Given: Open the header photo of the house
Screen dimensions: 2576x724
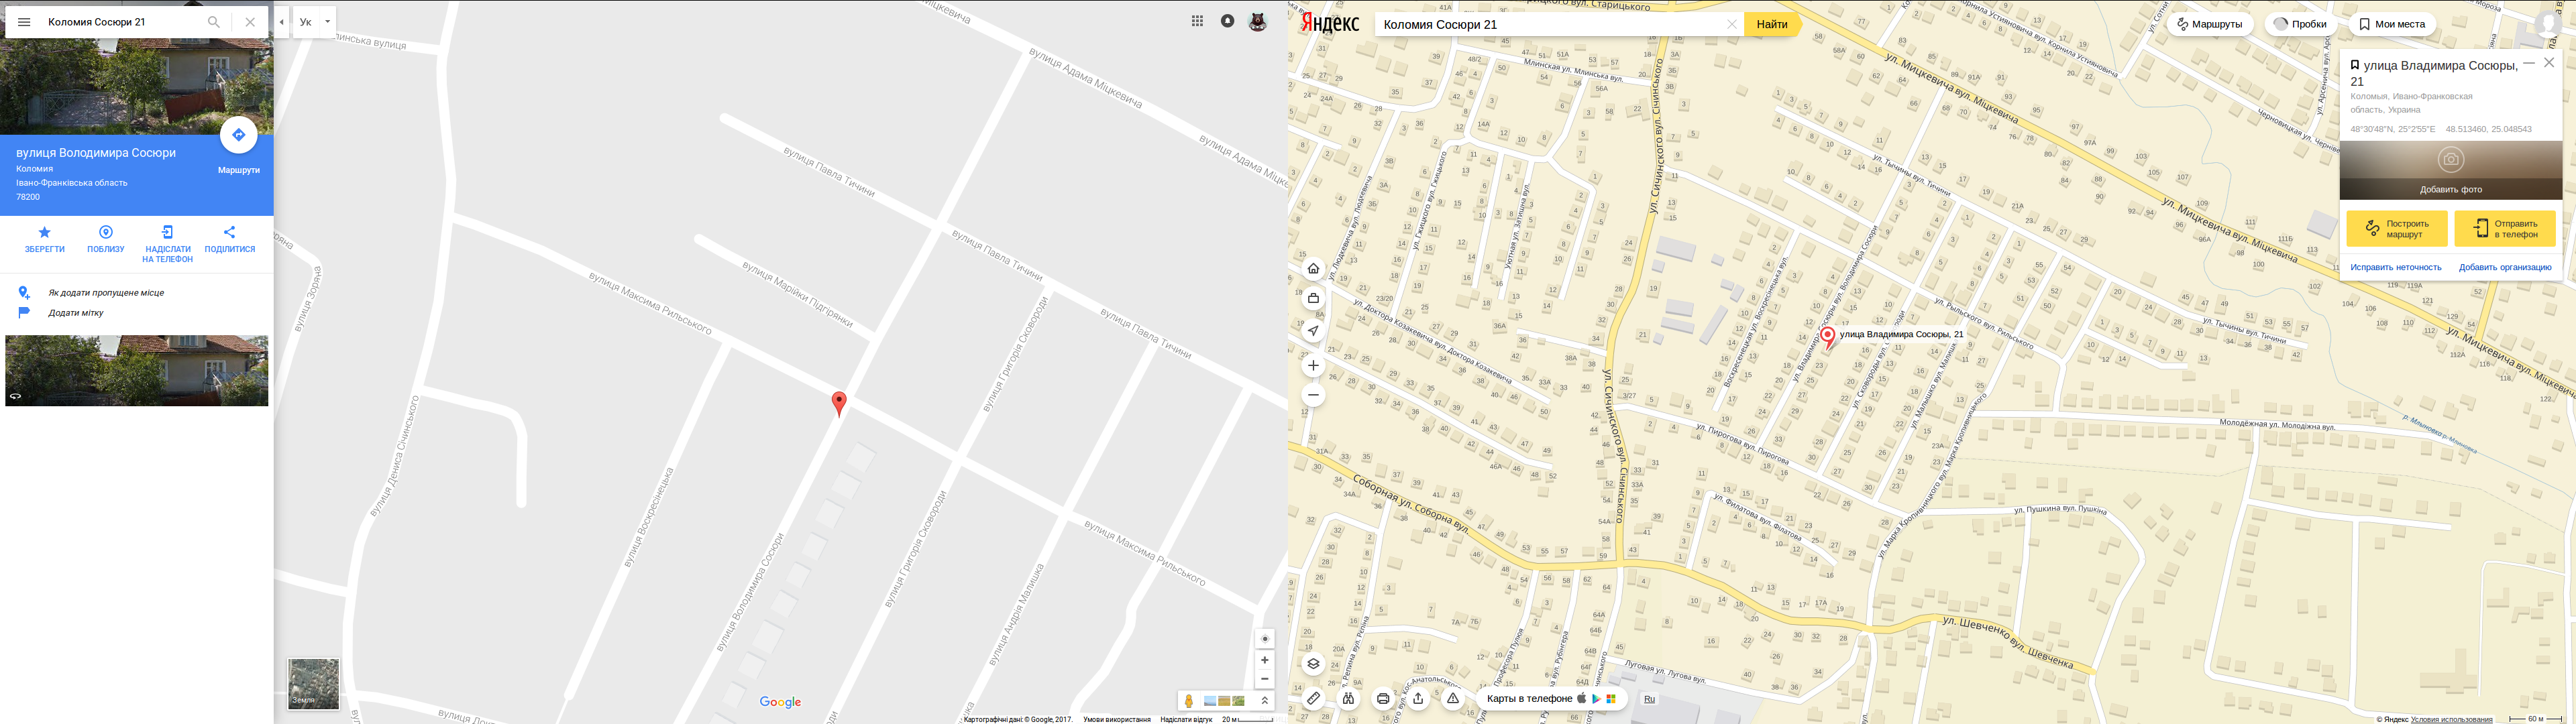Looking at the screenshot, I should [137, 86].
